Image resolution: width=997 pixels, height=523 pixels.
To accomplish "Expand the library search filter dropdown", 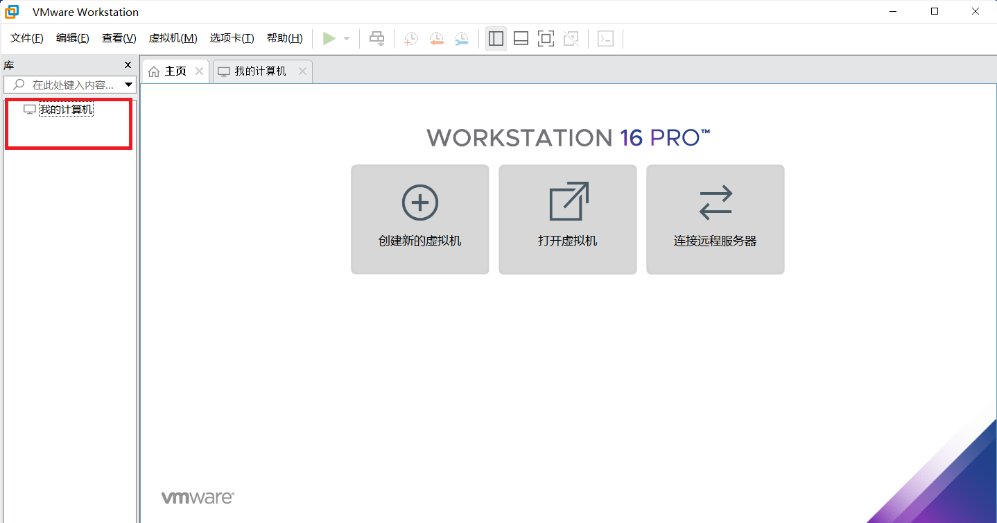I will click(128, 84).
